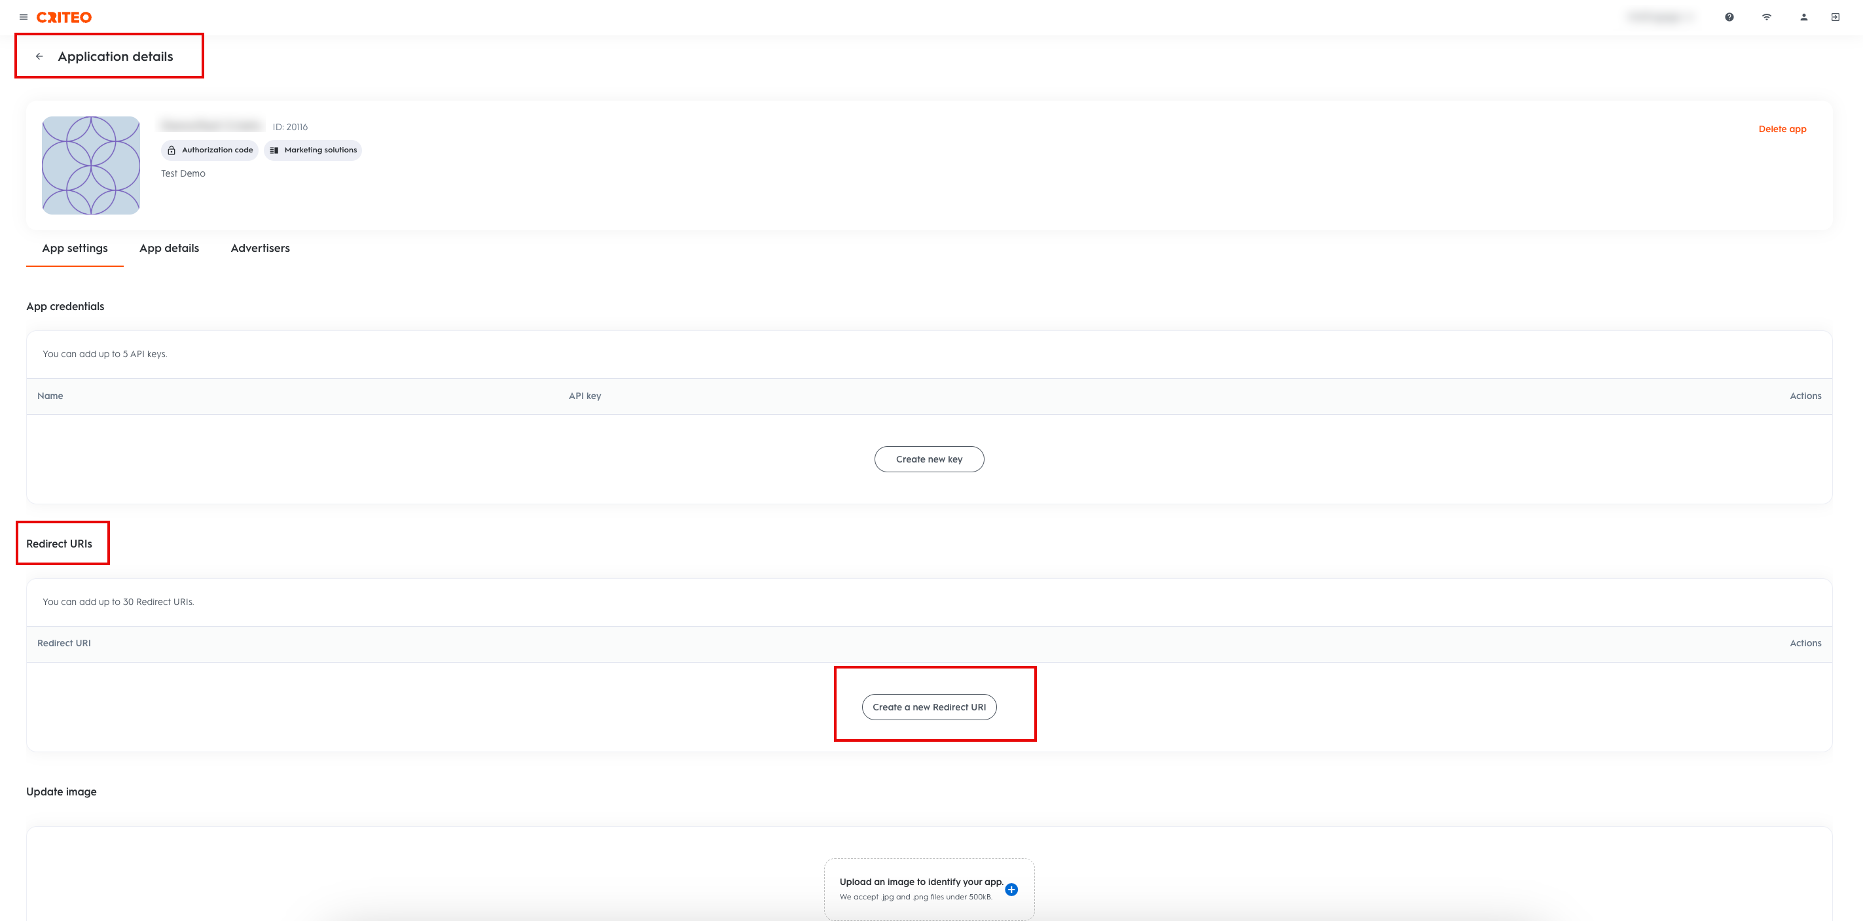The height and width of the screenshot is (921, 1863).
Task: Select the App settings tab
Action: (x=74, y=248)
